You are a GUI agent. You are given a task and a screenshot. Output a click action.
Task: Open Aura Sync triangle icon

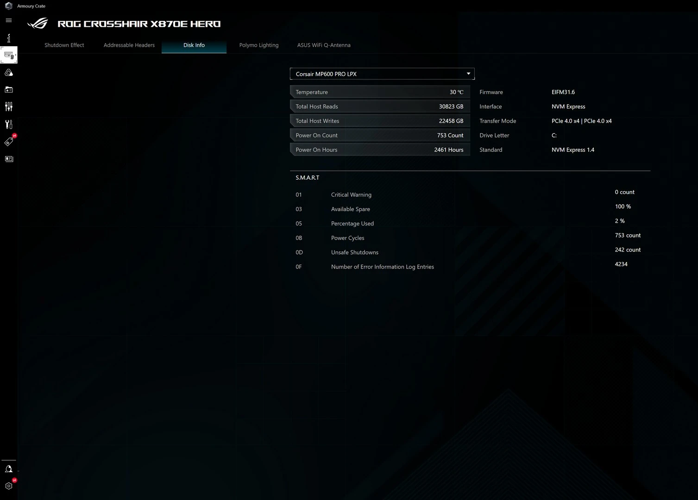[x=9, y=73]
